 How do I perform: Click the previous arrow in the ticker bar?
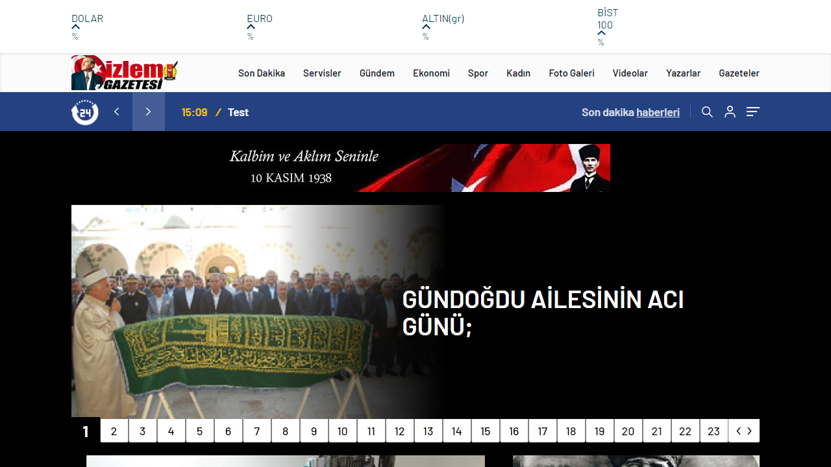pyautogui.click(x=117, y=112)
